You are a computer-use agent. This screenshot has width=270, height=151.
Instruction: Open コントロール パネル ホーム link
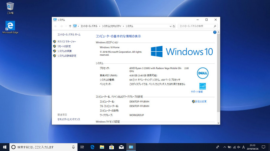tap(69, 35)
